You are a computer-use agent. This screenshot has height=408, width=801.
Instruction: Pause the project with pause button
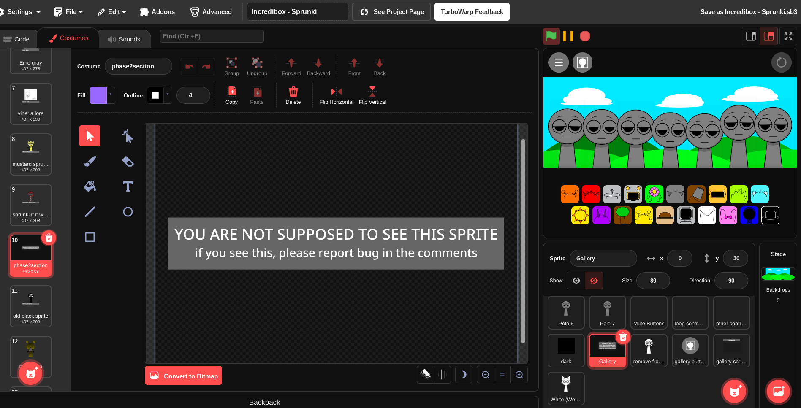(568, 36)
